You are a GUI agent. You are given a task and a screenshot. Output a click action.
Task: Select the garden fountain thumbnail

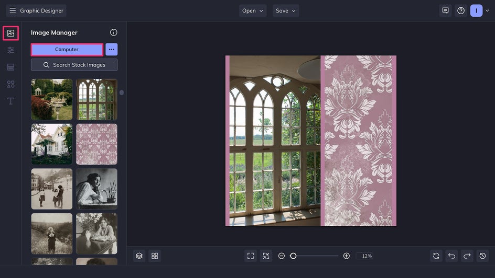pos(52,99)
